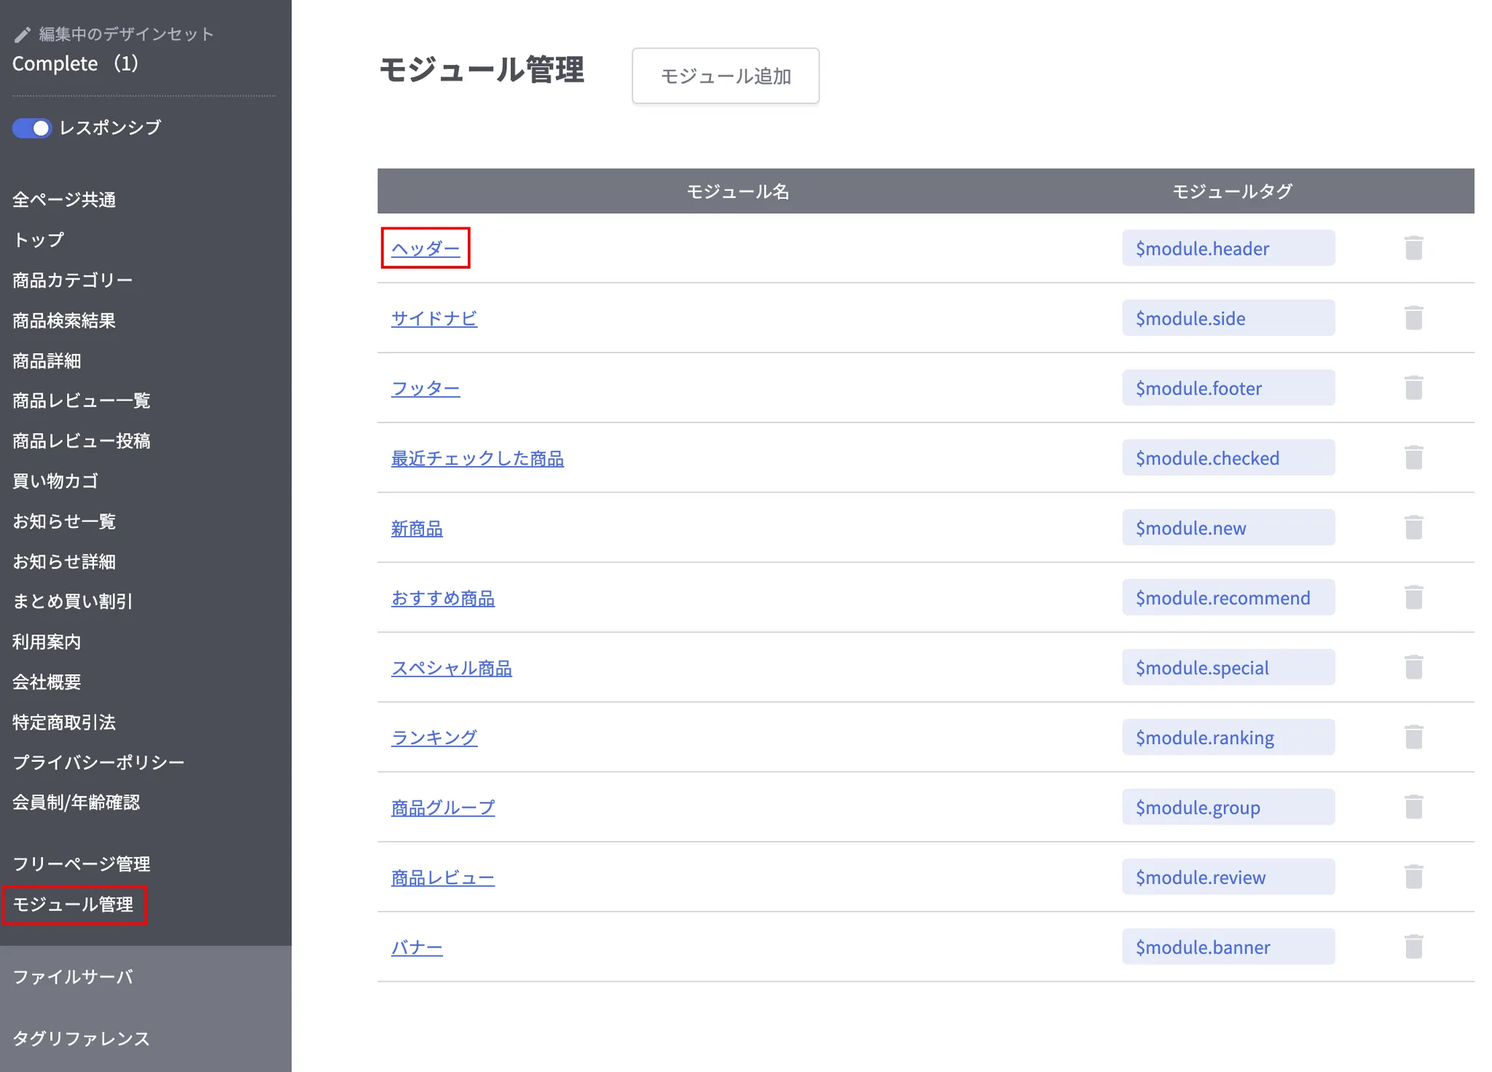Open タグリファレンス in sidebar

pos(81,1038)
